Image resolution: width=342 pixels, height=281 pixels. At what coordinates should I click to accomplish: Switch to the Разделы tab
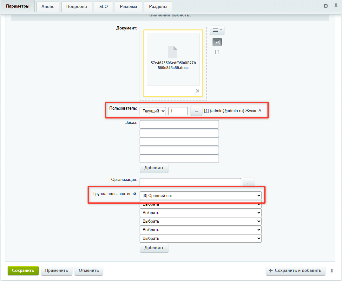tap(158, 7)
